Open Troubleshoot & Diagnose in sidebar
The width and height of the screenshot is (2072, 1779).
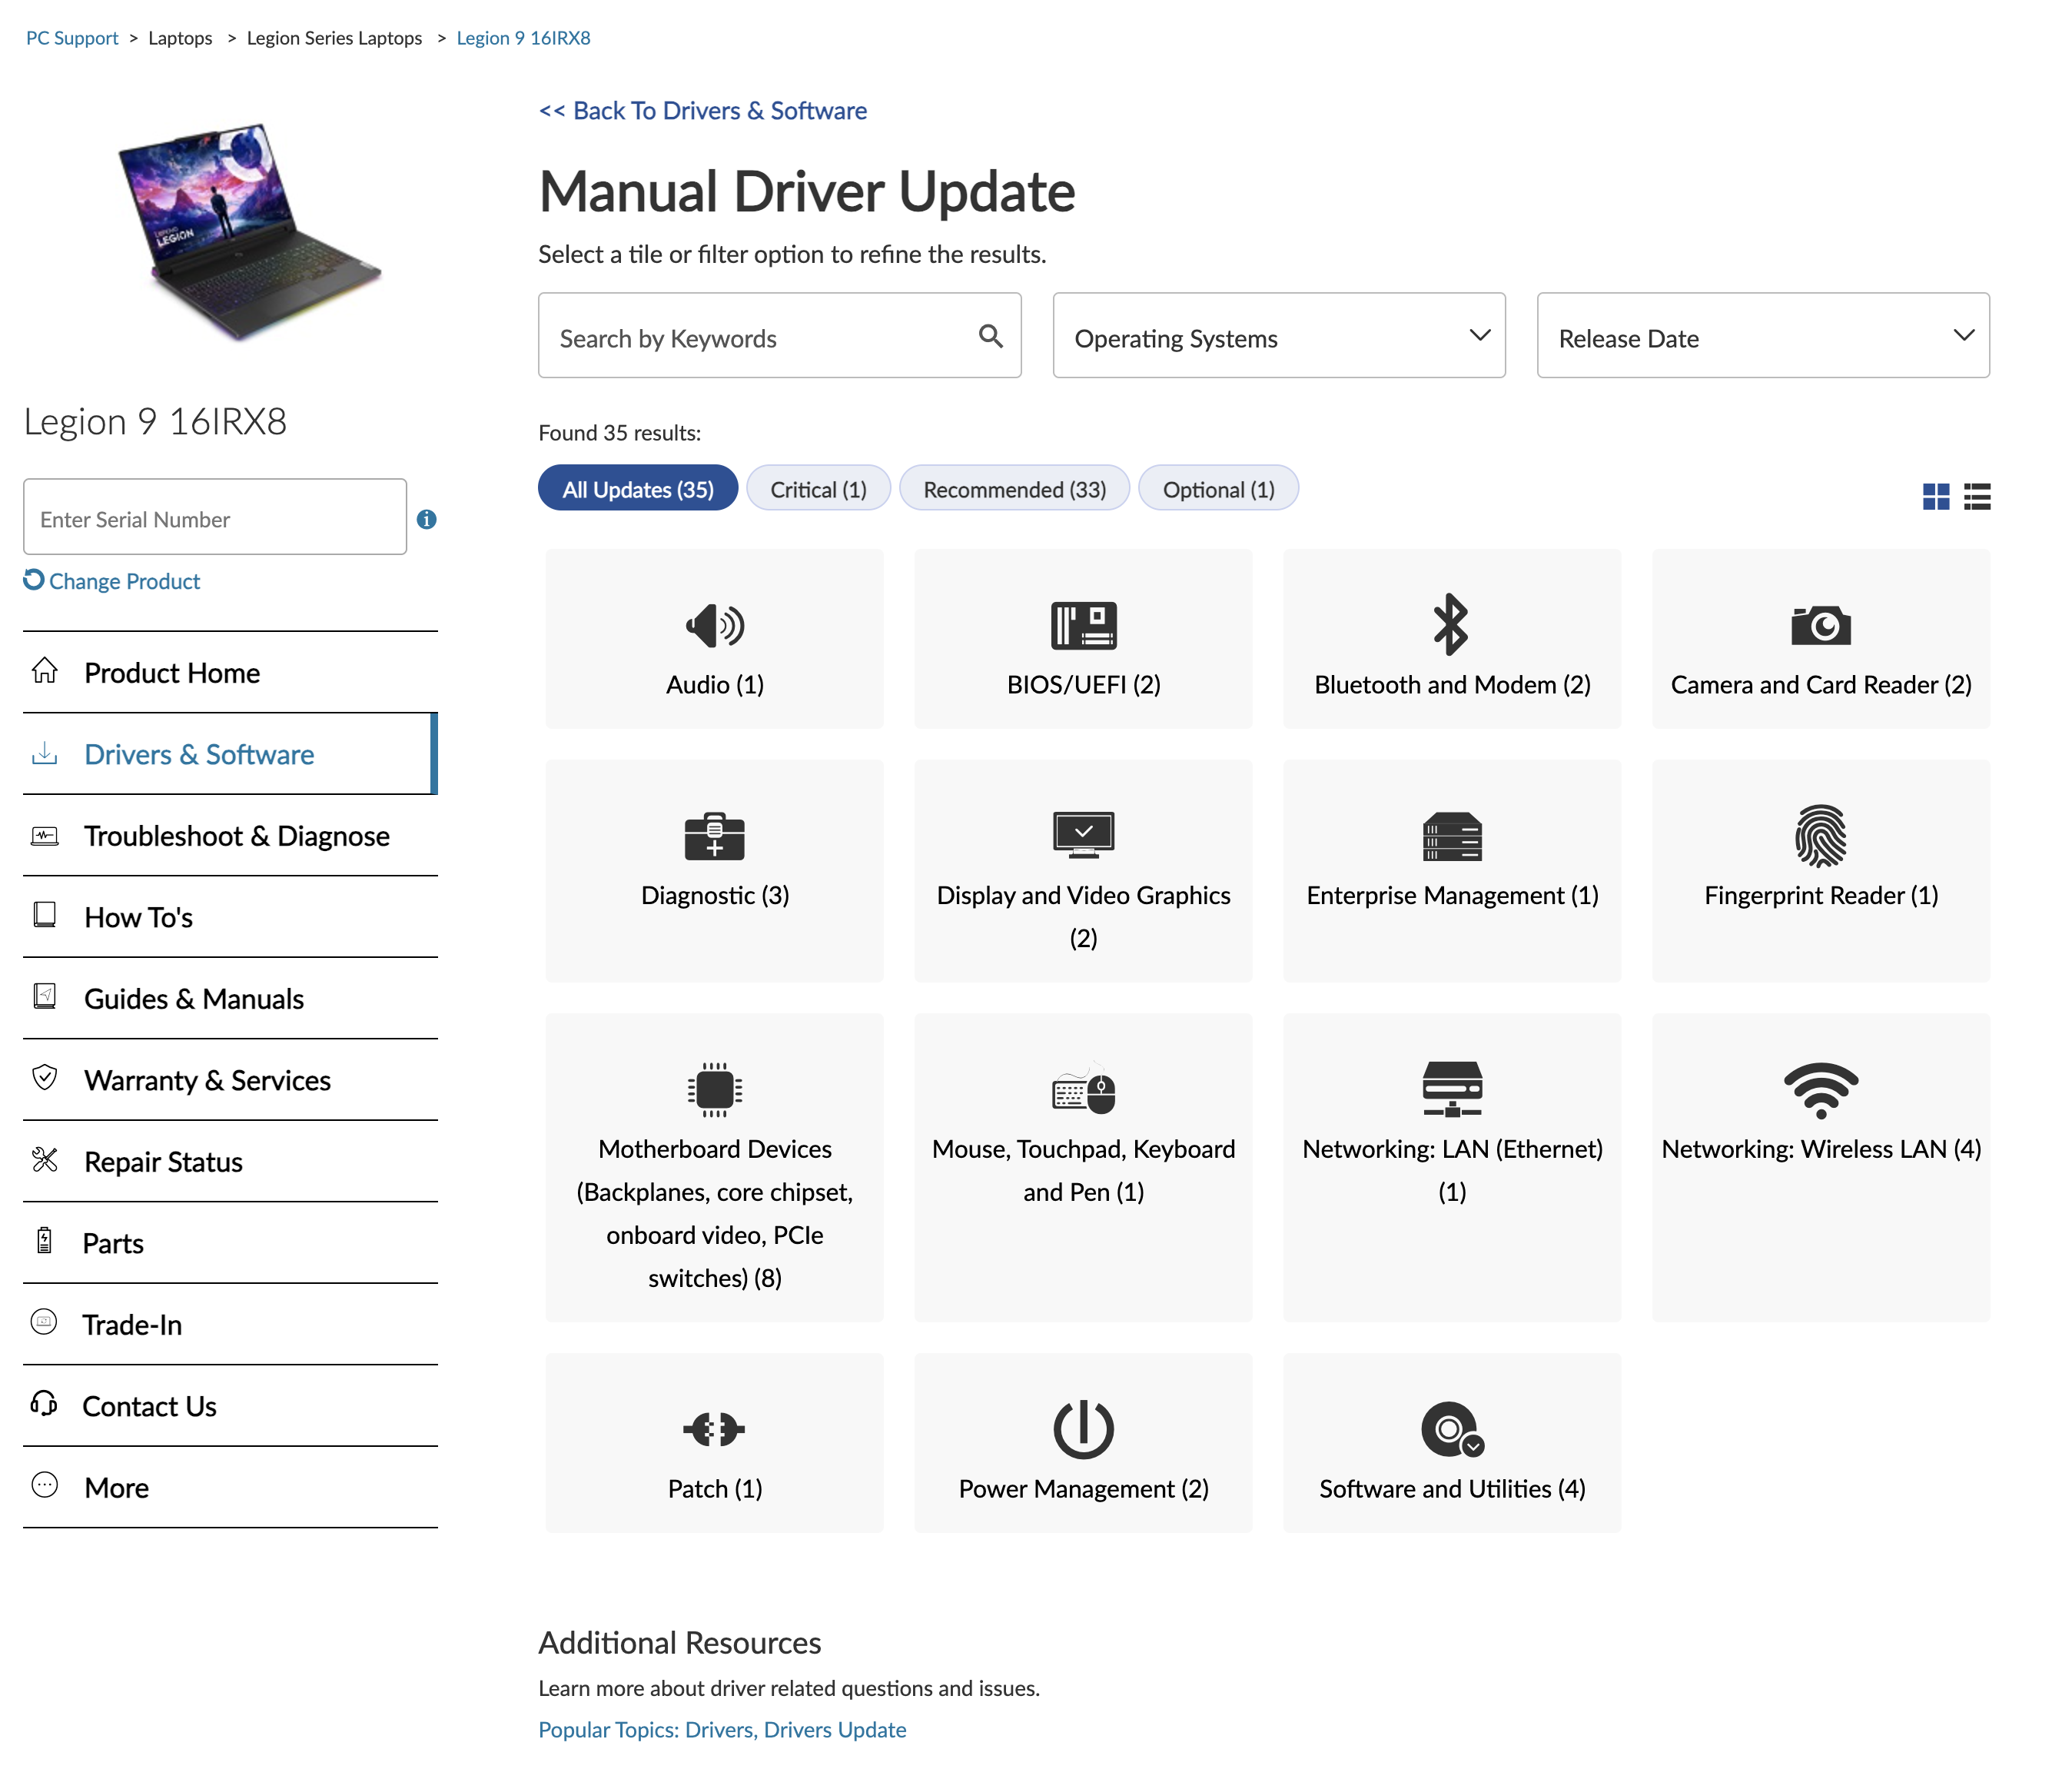[x=236, y=836]
